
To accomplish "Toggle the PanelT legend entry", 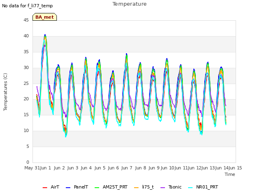I will point(77,187).
